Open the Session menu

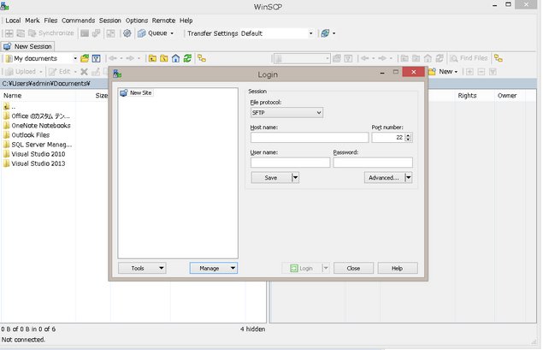(110, 21)
